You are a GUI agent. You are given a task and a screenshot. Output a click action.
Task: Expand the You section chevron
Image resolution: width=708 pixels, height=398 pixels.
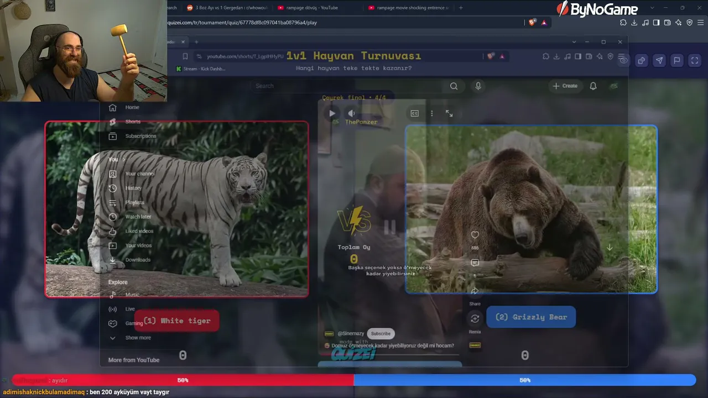coord(123,159)
